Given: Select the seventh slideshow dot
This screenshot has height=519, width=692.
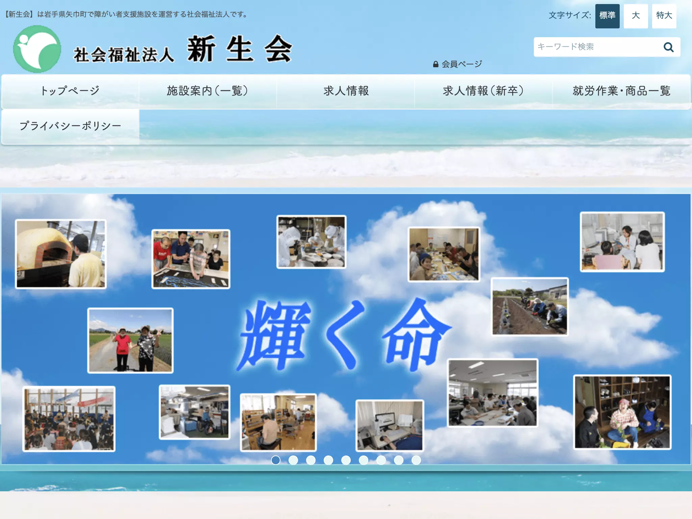Looking at the screenshot, I should coord(381,460).
